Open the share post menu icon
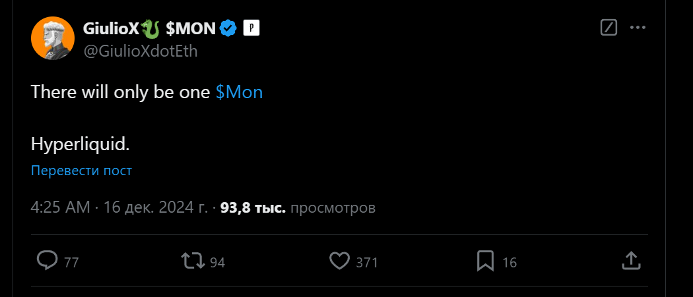This screenshot has height=297, width=693. pyautogui.click(x=631, y=261)
